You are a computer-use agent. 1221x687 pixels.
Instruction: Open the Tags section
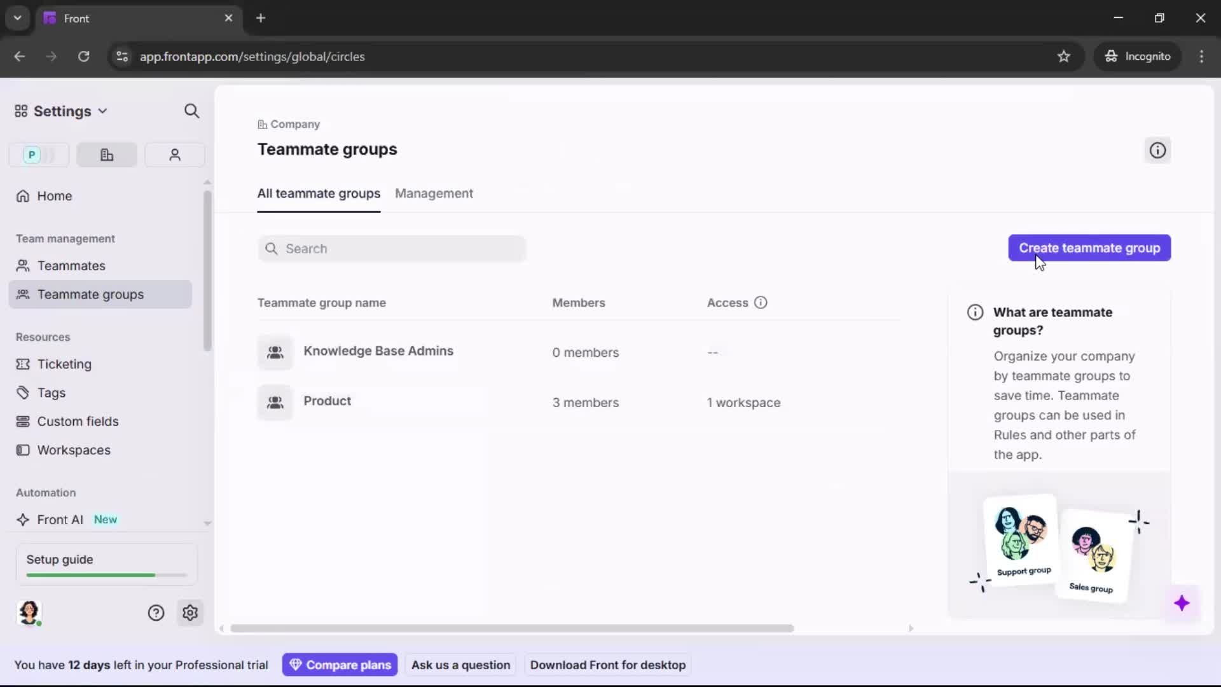click(x=50, y=392)
